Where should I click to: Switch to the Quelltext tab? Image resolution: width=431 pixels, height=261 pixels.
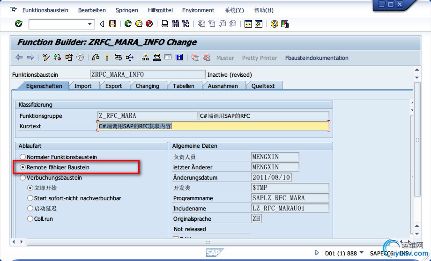click(263, 86)
